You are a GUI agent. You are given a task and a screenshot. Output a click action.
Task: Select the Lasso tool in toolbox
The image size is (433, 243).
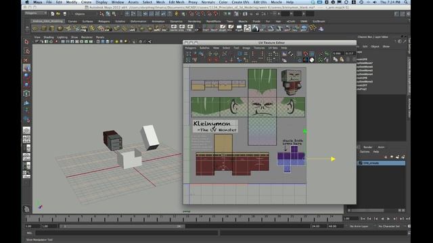tap(27, 51)
